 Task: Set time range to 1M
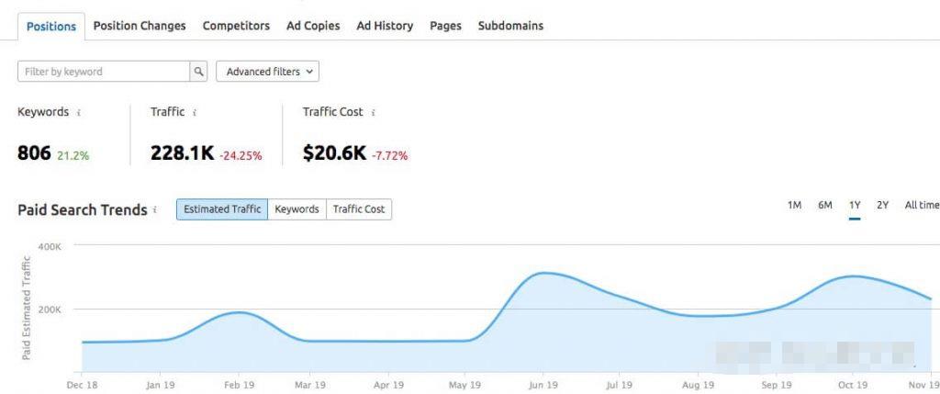[795, 205]
